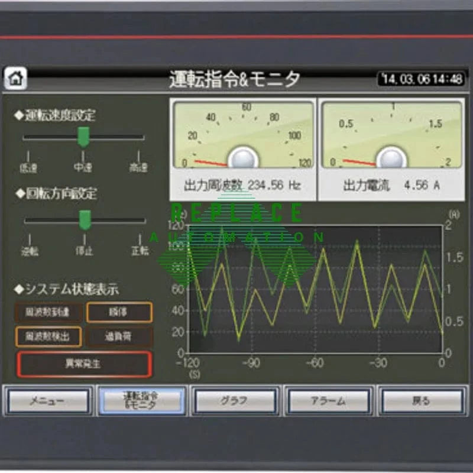Switch to the グラフ screen
This screenshot has width=473, height=473.
pos(235,401)
